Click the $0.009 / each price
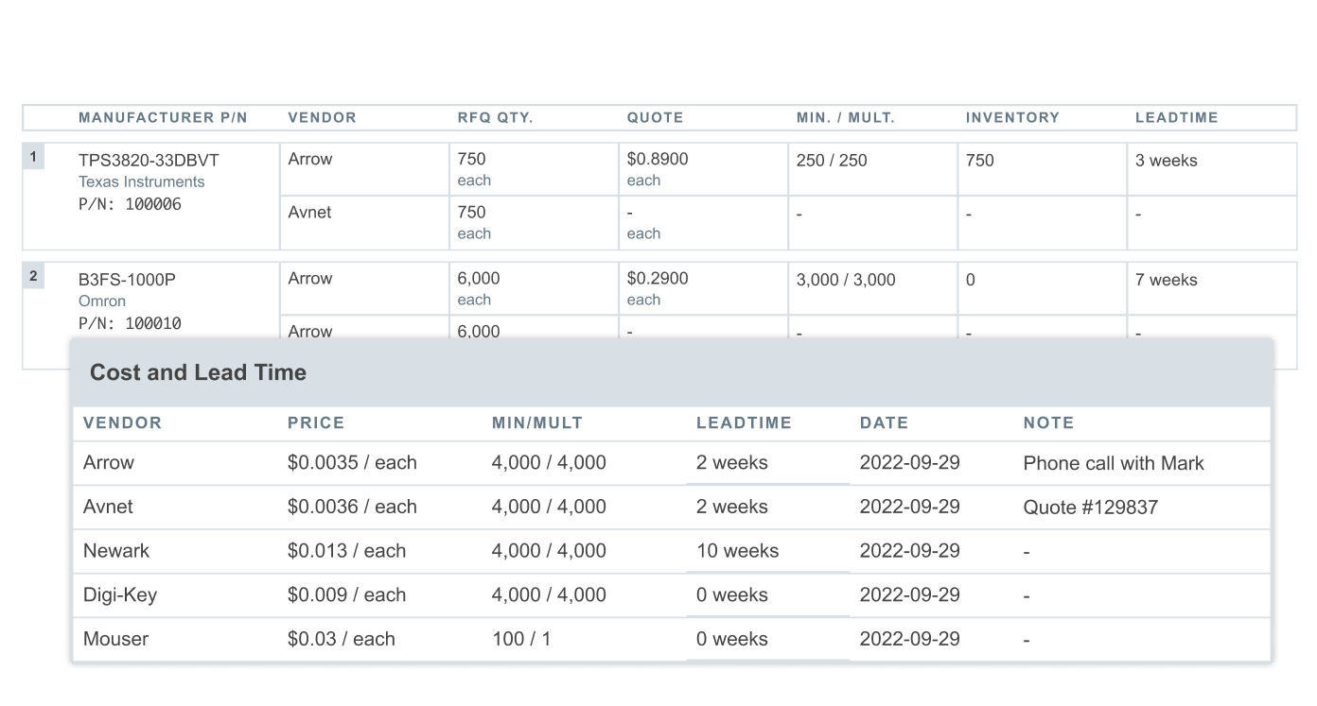 346,595
